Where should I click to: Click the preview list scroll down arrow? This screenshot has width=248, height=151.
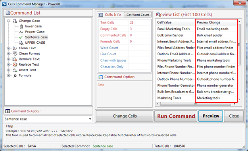tap(239, 99)
